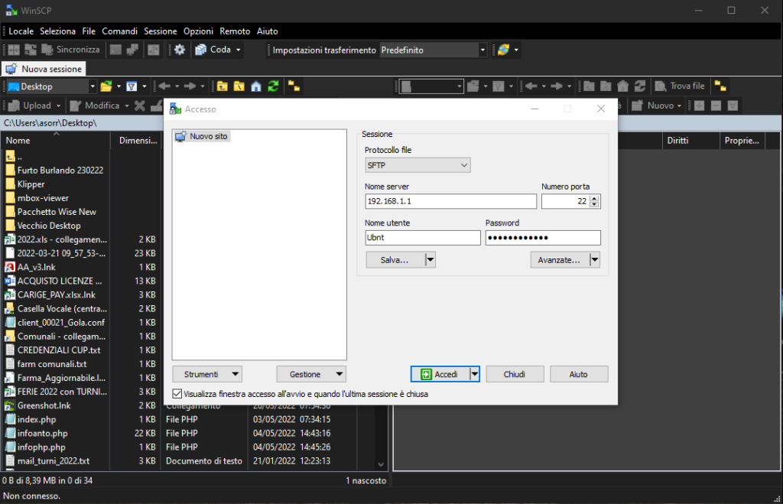Click the Chiudi button
The image size is (783, 504).
pyautogui.click(x=515, y=374)
